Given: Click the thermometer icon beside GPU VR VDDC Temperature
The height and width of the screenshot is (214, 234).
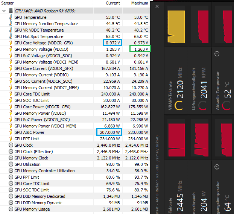Looking at the screenshot, I should click(x=11, y=30).
